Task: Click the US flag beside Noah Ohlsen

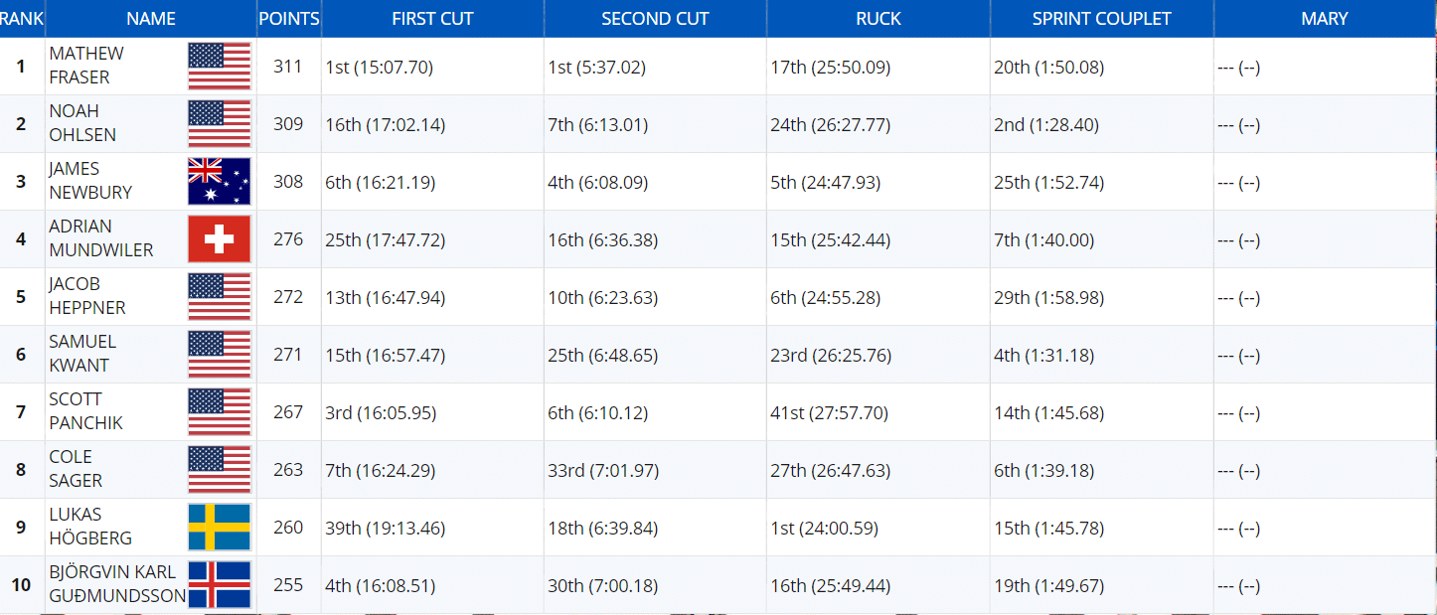Action: [x=219, y=125]
